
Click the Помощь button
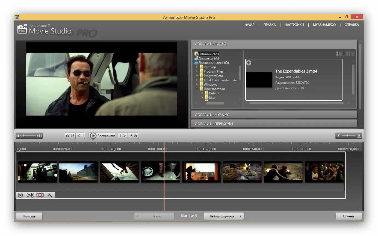(x=29, y=216)
